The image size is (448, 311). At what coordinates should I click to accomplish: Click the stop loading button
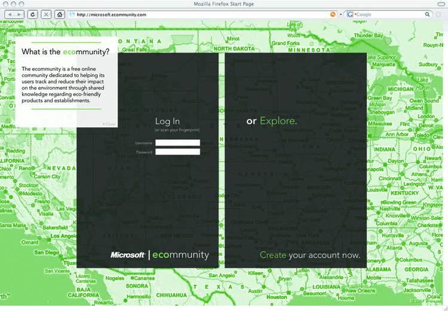click(x=46, y=14)
